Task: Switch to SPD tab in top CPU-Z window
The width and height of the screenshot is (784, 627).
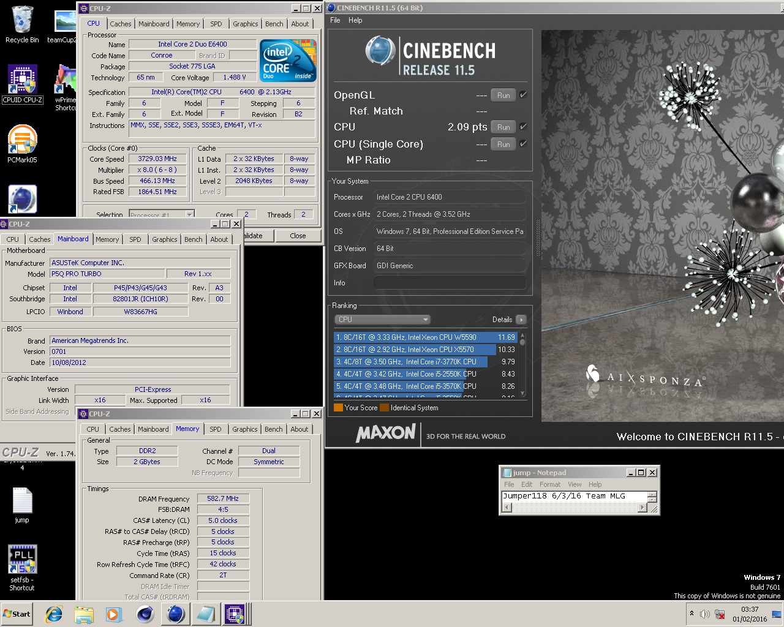Action: 216,24
